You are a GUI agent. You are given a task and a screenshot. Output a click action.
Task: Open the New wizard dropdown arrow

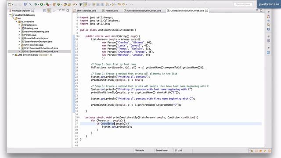pyautogui.click(x=12, y=4)
